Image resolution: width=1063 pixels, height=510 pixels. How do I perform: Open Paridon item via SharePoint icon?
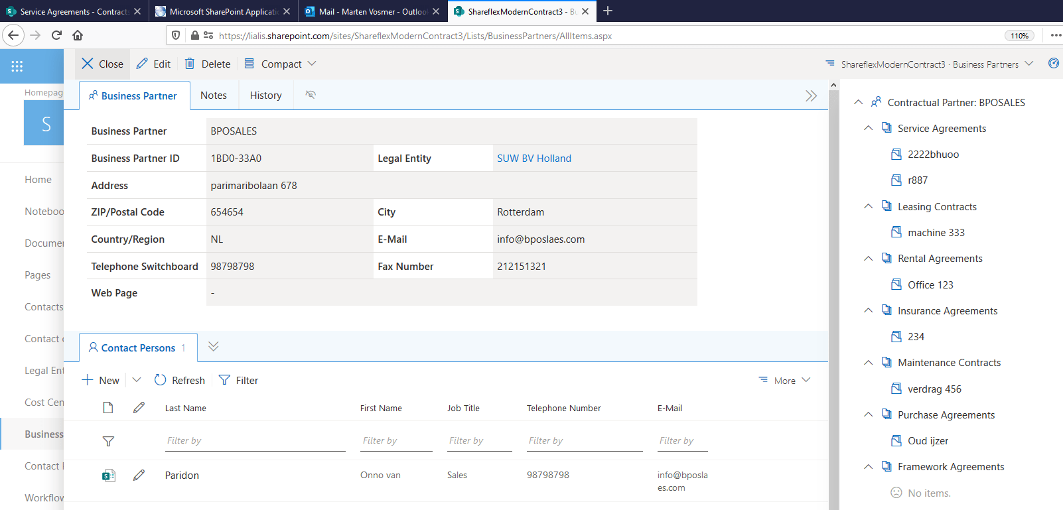(109, 476)
